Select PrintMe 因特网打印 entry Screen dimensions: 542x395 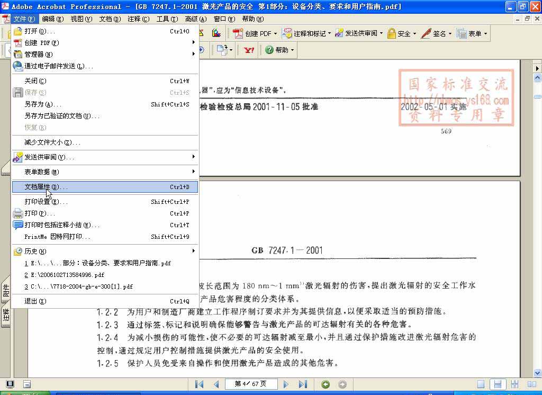(x=105, y=237)
